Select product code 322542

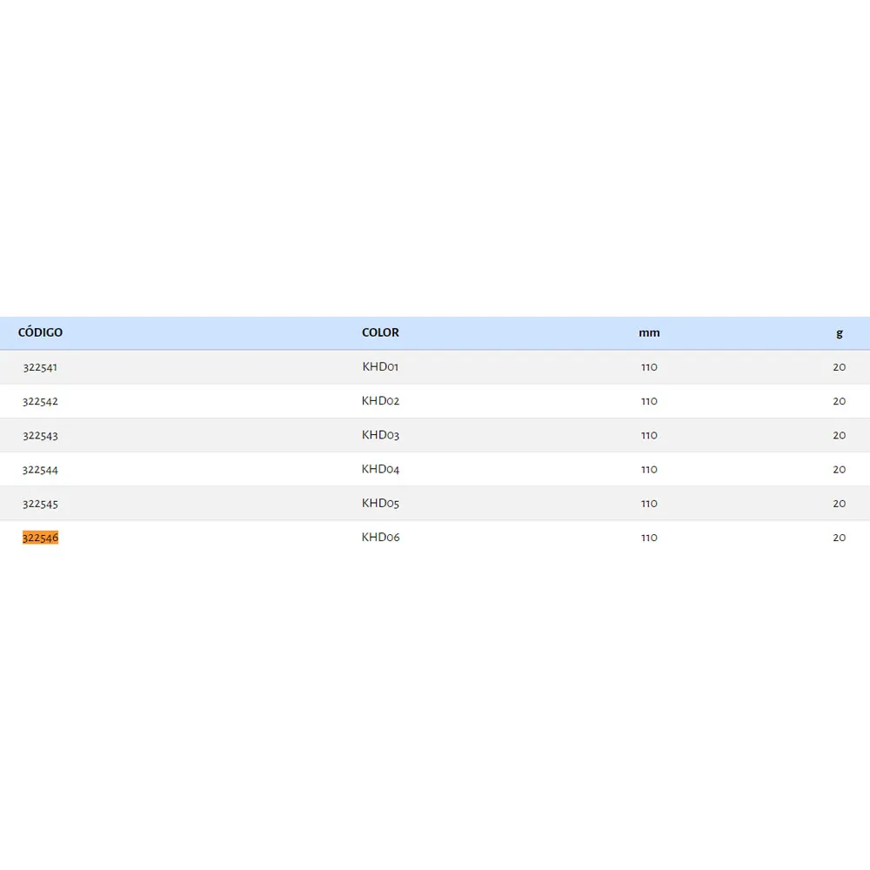pos(40,401)
